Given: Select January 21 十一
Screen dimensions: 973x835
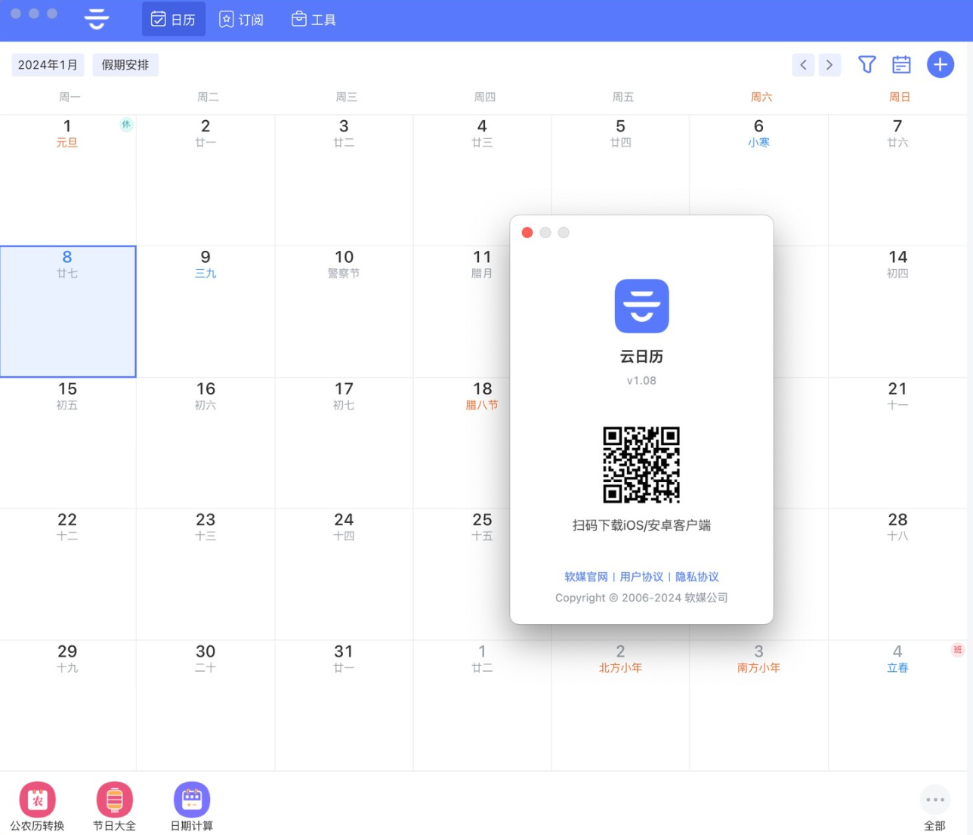Looking at the screenshot, I should (897, 442).
